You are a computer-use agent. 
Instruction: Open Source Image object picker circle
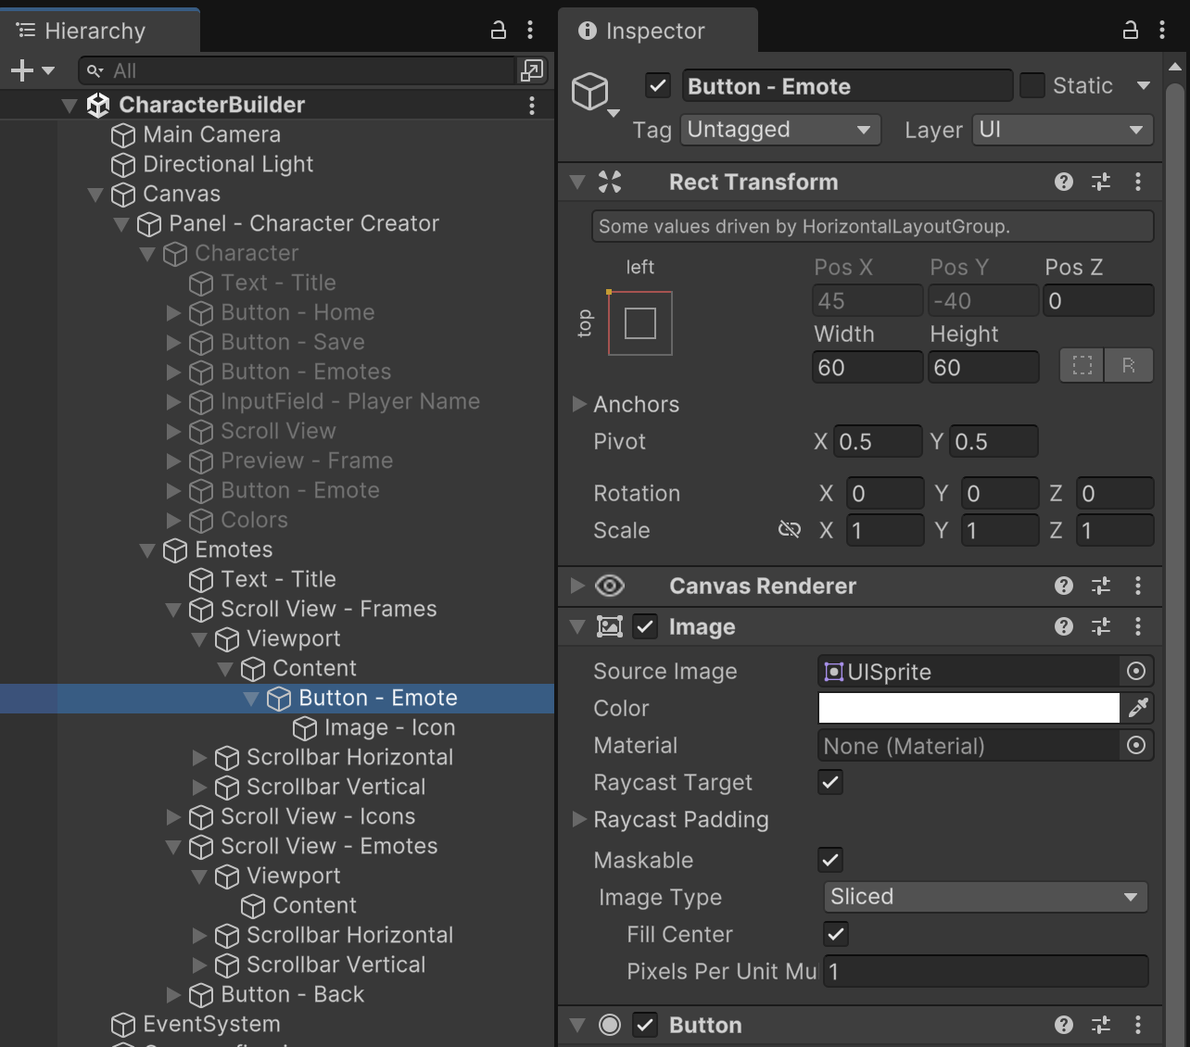pos(1136,672)
